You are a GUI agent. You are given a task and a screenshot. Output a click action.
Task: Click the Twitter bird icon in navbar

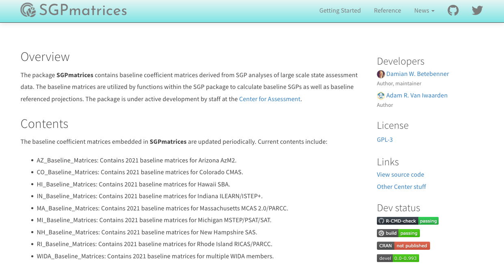pyautogui.click(x=477, y=11)
